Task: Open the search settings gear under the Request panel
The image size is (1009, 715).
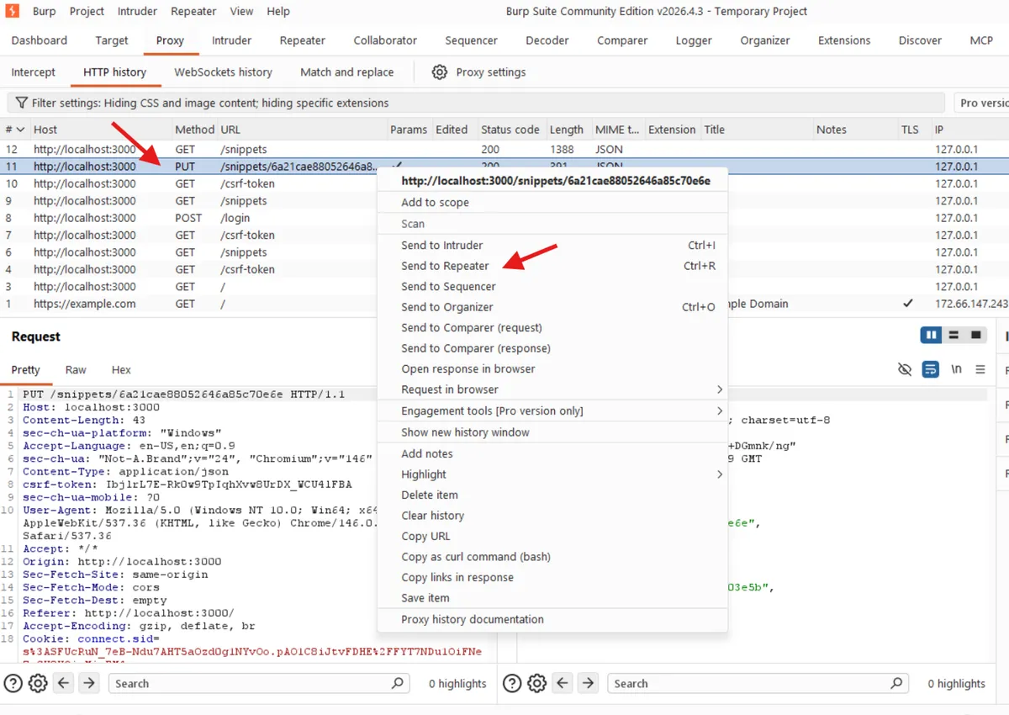Action: [38, 683]
